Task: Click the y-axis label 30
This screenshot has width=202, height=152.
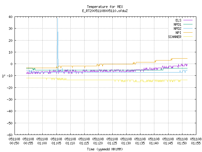Action: 10,28
